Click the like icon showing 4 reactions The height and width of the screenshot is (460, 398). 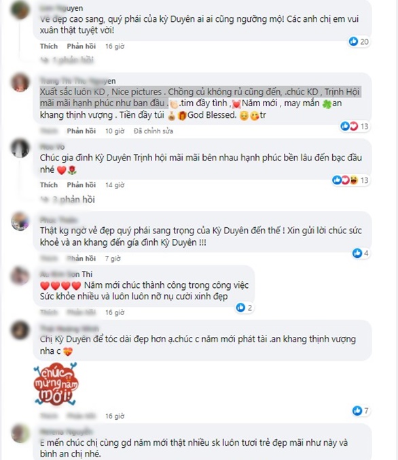click(x=357, y=253)
